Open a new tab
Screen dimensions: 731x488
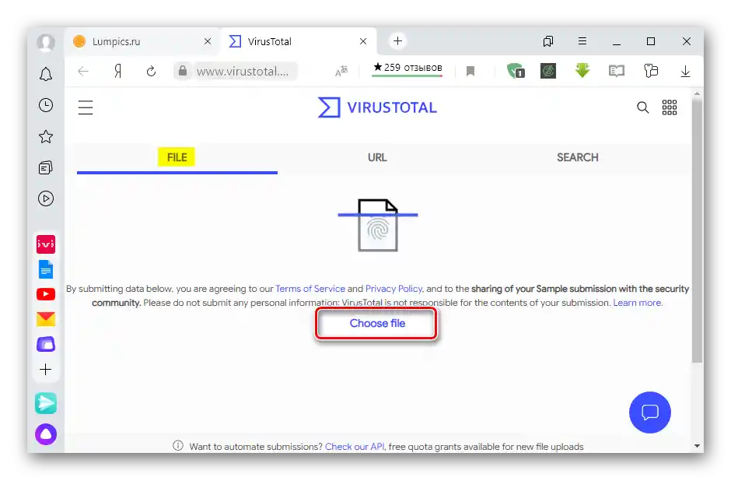coord(397,41)
